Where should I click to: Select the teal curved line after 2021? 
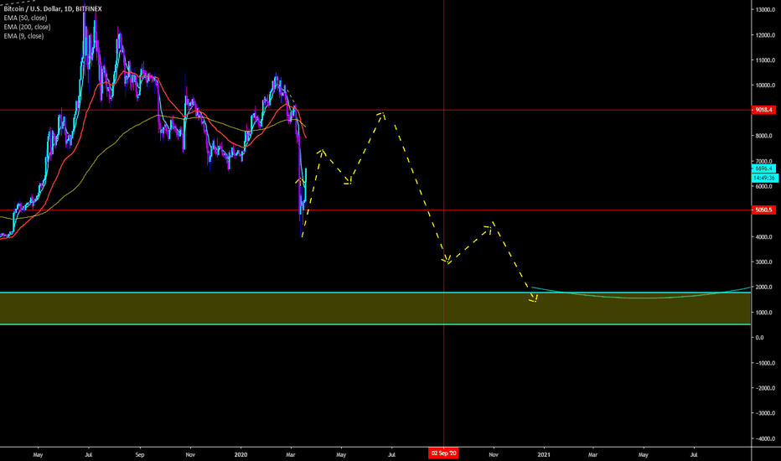click(641, 293)
